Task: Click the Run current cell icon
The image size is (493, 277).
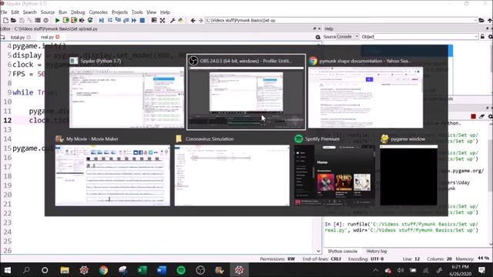Action: [65, 21]
